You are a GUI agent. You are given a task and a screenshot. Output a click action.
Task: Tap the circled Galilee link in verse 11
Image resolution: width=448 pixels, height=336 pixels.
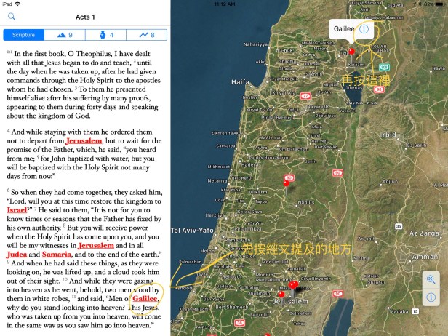[x=144, y=299]
